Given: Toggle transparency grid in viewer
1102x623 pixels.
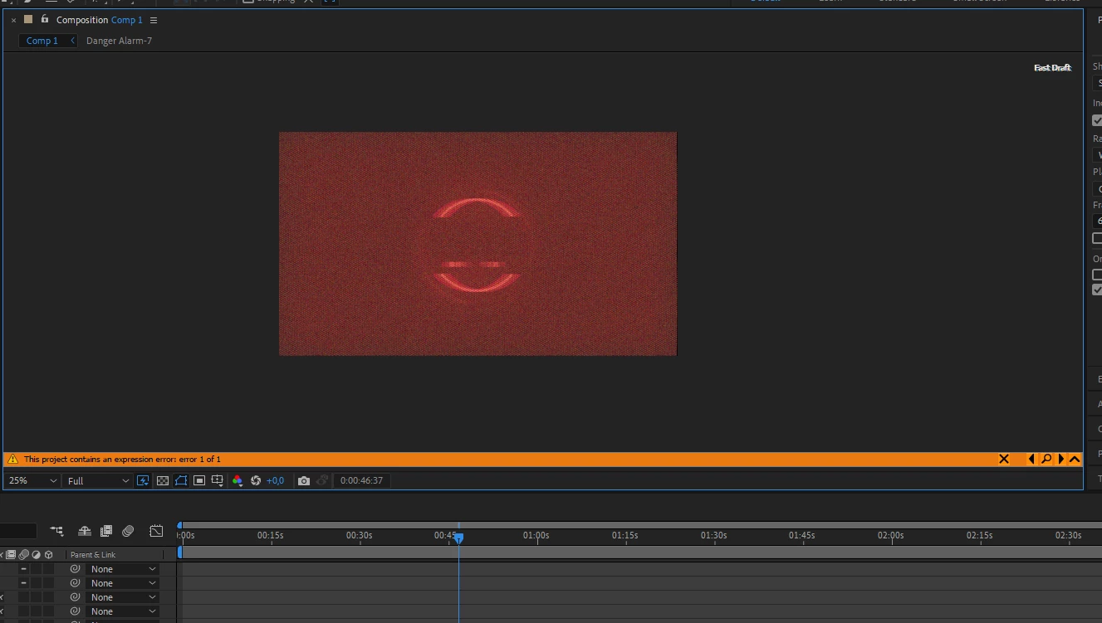Looking at the screenshot, I should pyautogui.click(x=163, y=480).
